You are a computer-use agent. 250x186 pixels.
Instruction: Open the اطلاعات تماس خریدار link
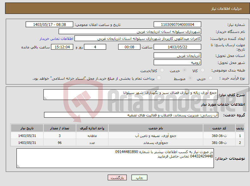pos(56,39)
